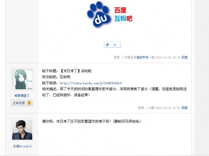Click the Baidu paw logo image
The width and height of the screenshot is (209, 156).
pos(99,14)
